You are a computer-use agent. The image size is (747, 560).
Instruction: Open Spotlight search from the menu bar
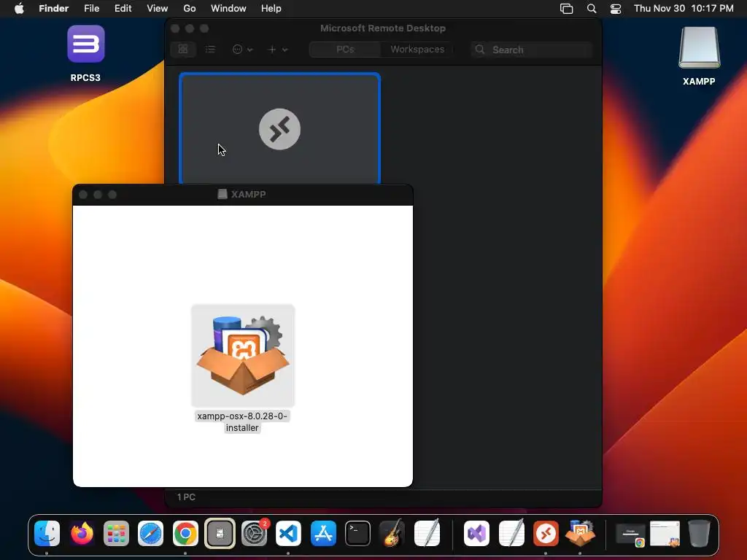(592, 9)
